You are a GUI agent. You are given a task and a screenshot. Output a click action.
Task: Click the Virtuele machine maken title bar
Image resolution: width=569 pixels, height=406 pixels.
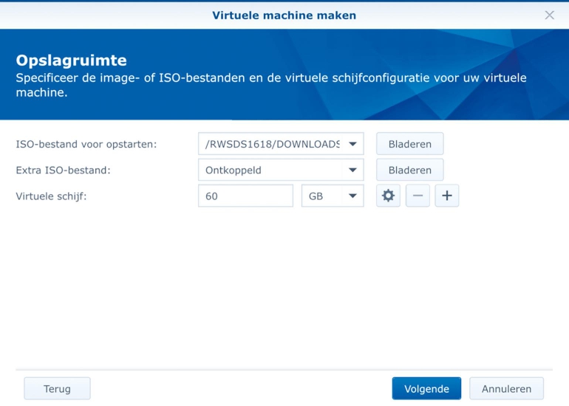284,15
